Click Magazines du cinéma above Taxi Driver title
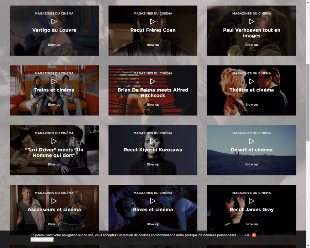Image resolution: width=310 pixels, height=248 pixels. pos(54,133)
